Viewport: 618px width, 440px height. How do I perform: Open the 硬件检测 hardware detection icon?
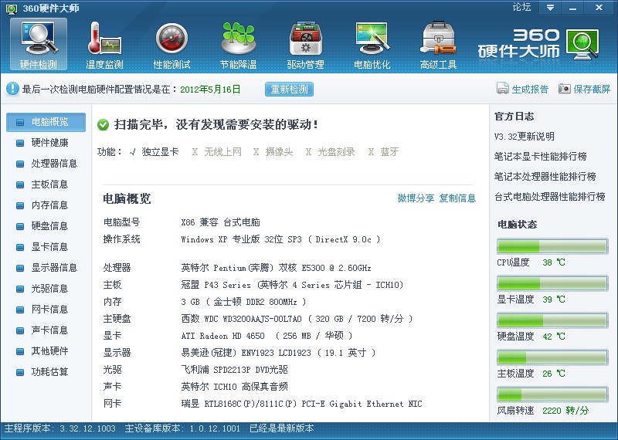(x=39, y=44)
